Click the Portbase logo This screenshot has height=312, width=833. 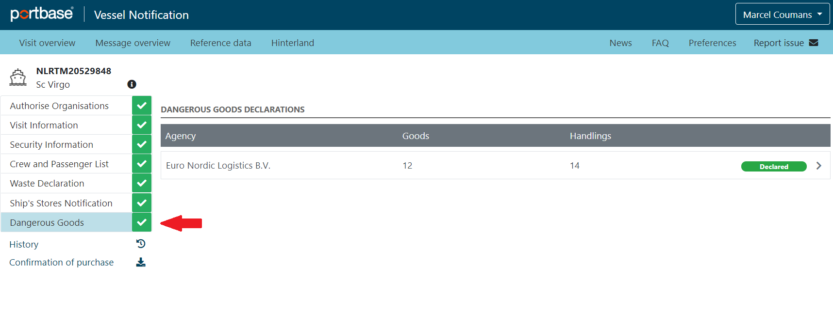click(42, 14)
